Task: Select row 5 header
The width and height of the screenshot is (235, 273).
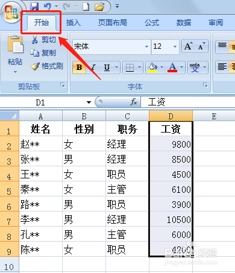Action: coord(10,189)
